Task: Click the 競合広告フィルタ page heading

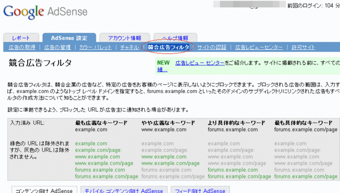Action: tap(40, 63)
